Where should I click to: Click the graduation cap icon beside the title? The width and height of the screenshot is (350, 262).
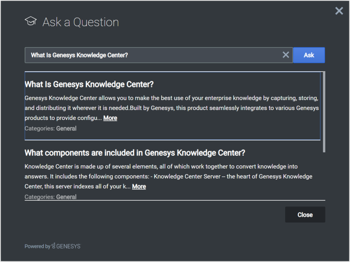click(30, 20)
